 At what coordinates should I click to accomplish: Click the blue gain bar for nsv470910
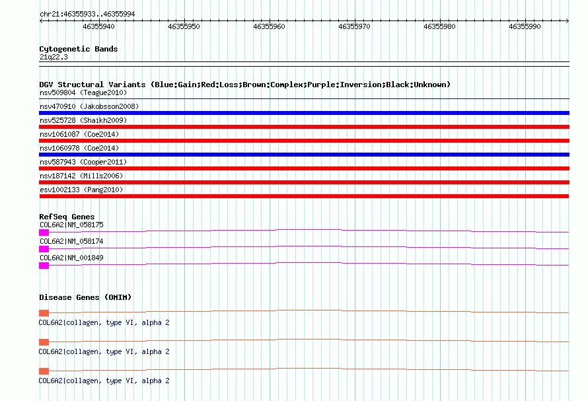coord(304,113)
